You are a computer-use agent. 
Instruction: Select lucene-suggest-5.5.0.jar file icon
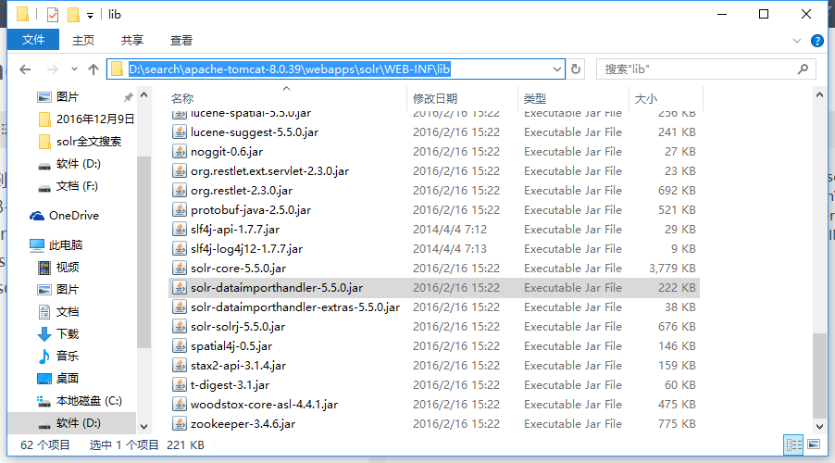tap(180, 132)
